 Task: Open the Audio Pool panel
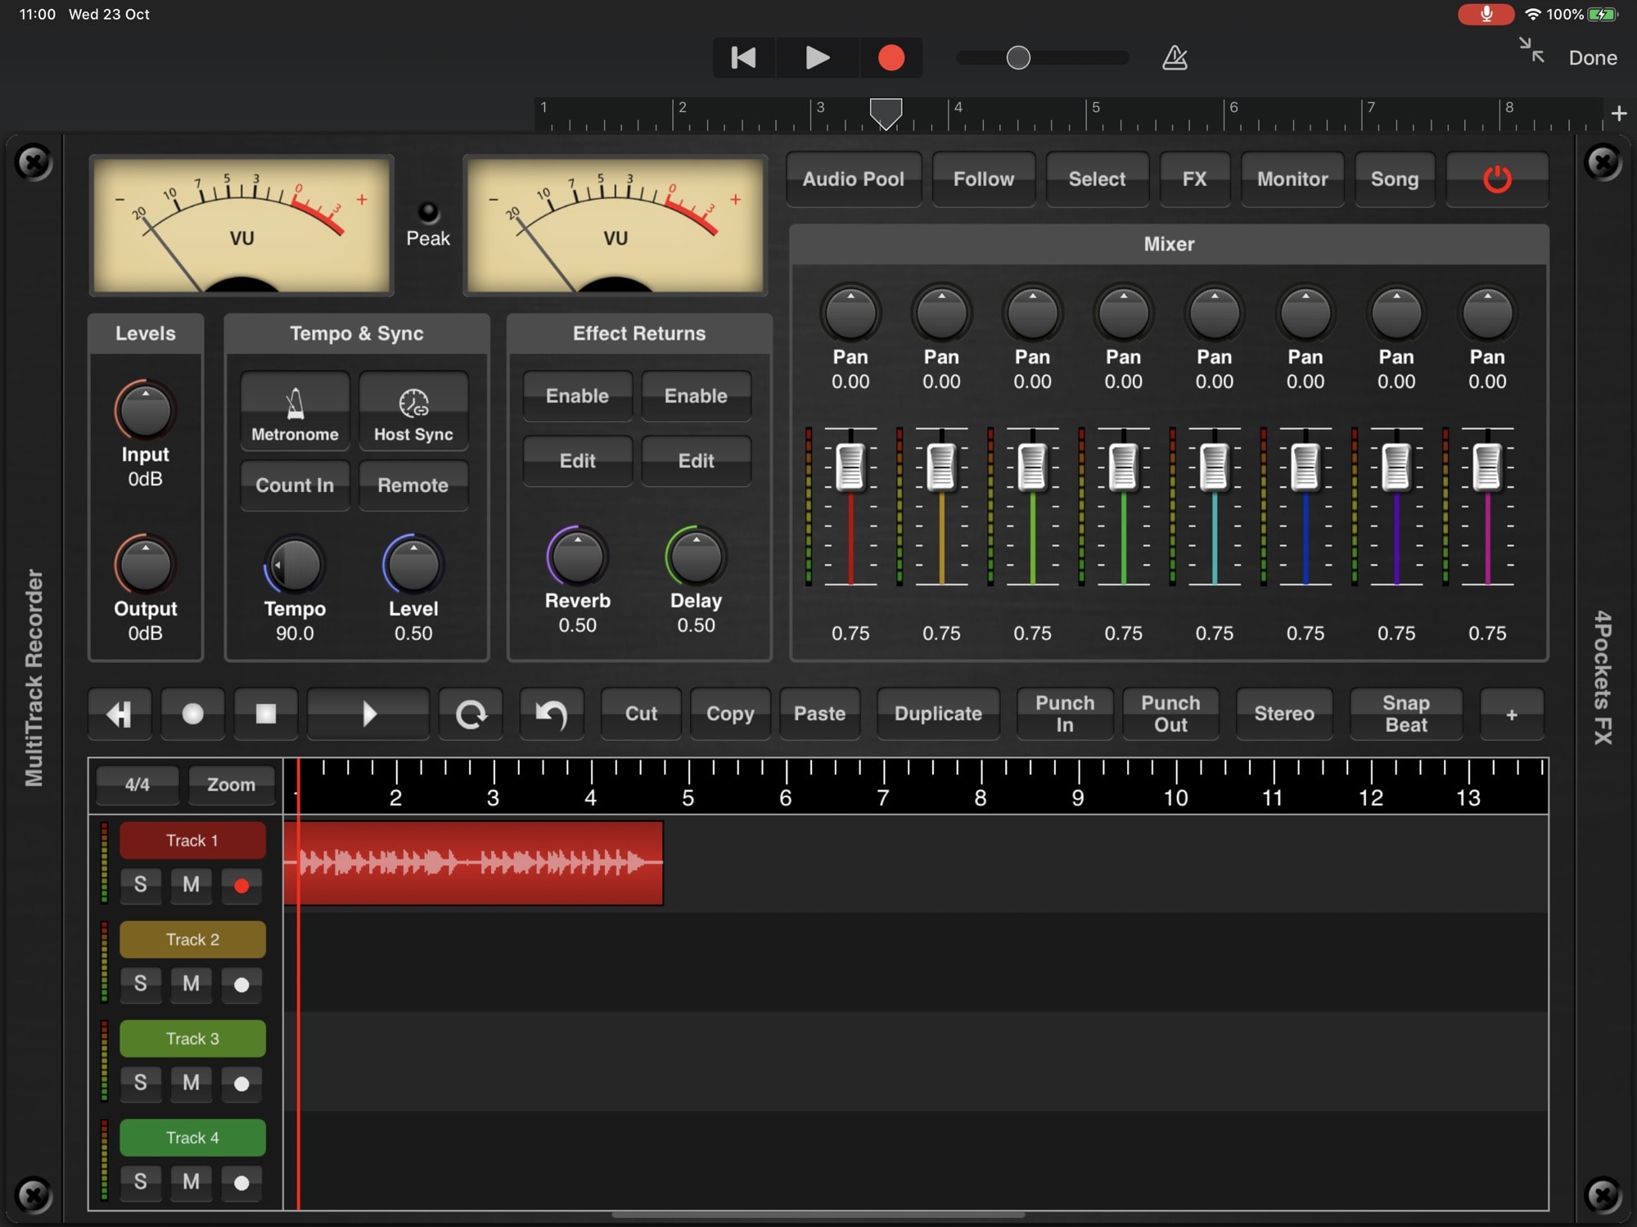(x=853, y=179)
